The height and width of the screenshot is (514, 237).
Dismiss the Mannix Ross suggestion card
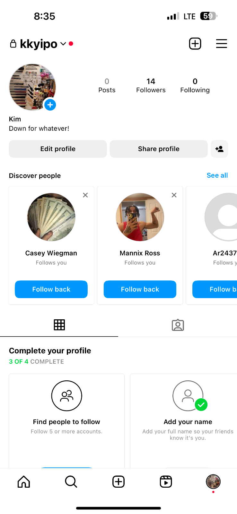(x=174, y=195)
